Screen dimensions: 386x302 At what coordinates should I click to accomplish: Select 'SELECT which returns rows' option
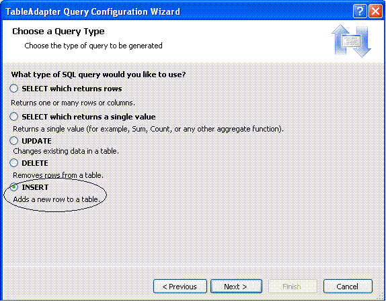13,89
